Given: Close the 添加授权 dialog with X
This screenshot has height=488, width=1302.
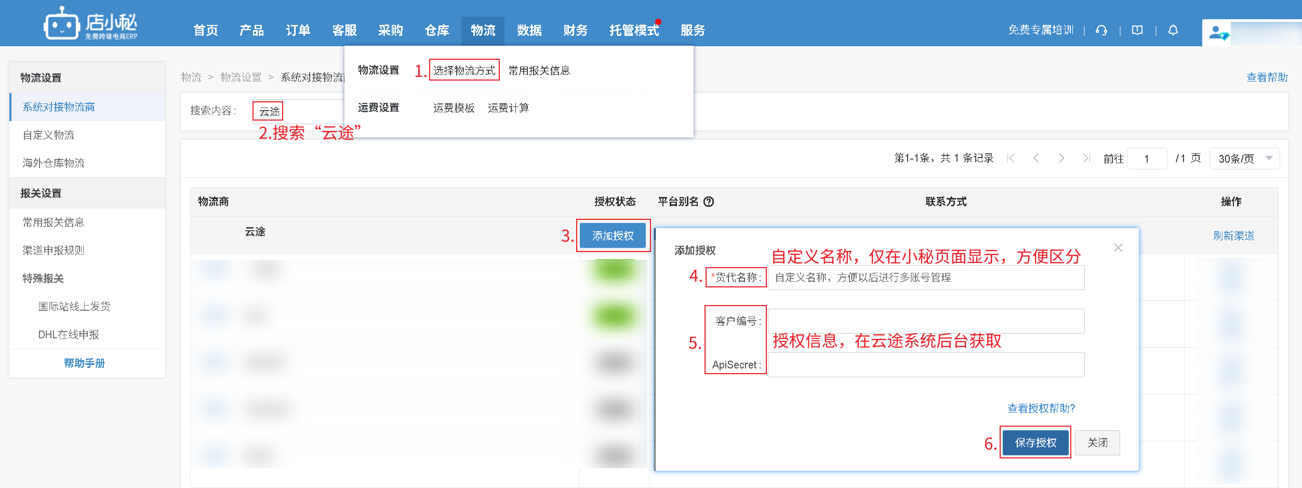Looking at the screenshot, I should 1118,248.
